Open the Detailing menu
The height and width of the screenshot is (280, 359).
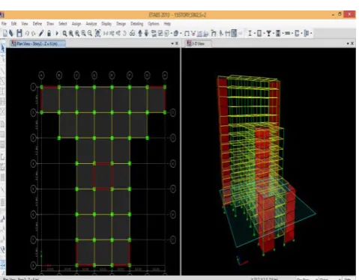coord(137,24)
